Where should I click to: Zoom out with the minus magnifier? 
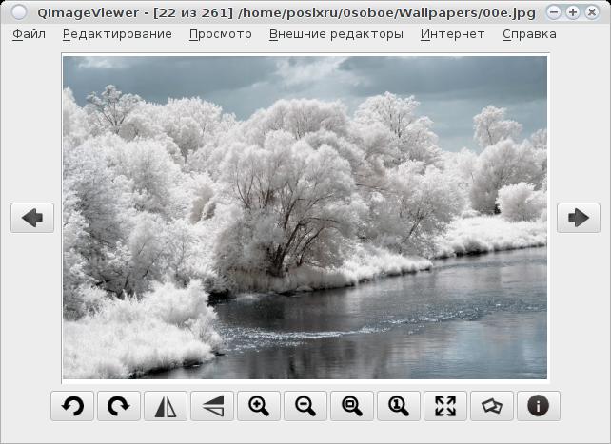click(305, 406)
